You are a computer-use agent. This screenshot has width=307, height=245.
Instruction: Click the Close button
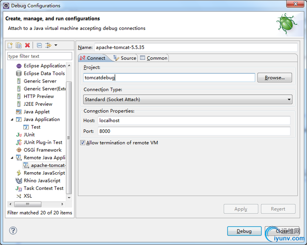[282, 231]
